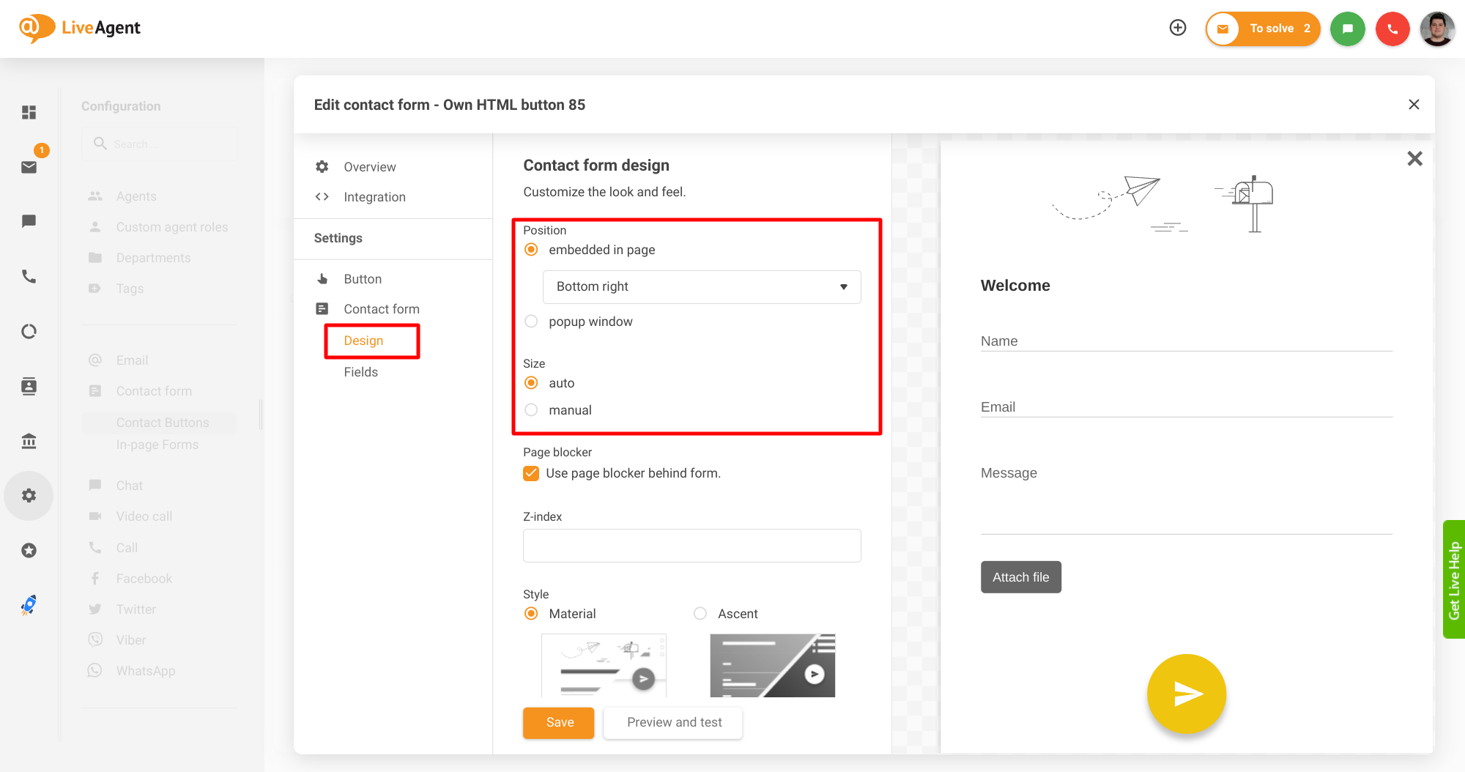Select the Customers address book sidebar icon

tap(29, 386)
